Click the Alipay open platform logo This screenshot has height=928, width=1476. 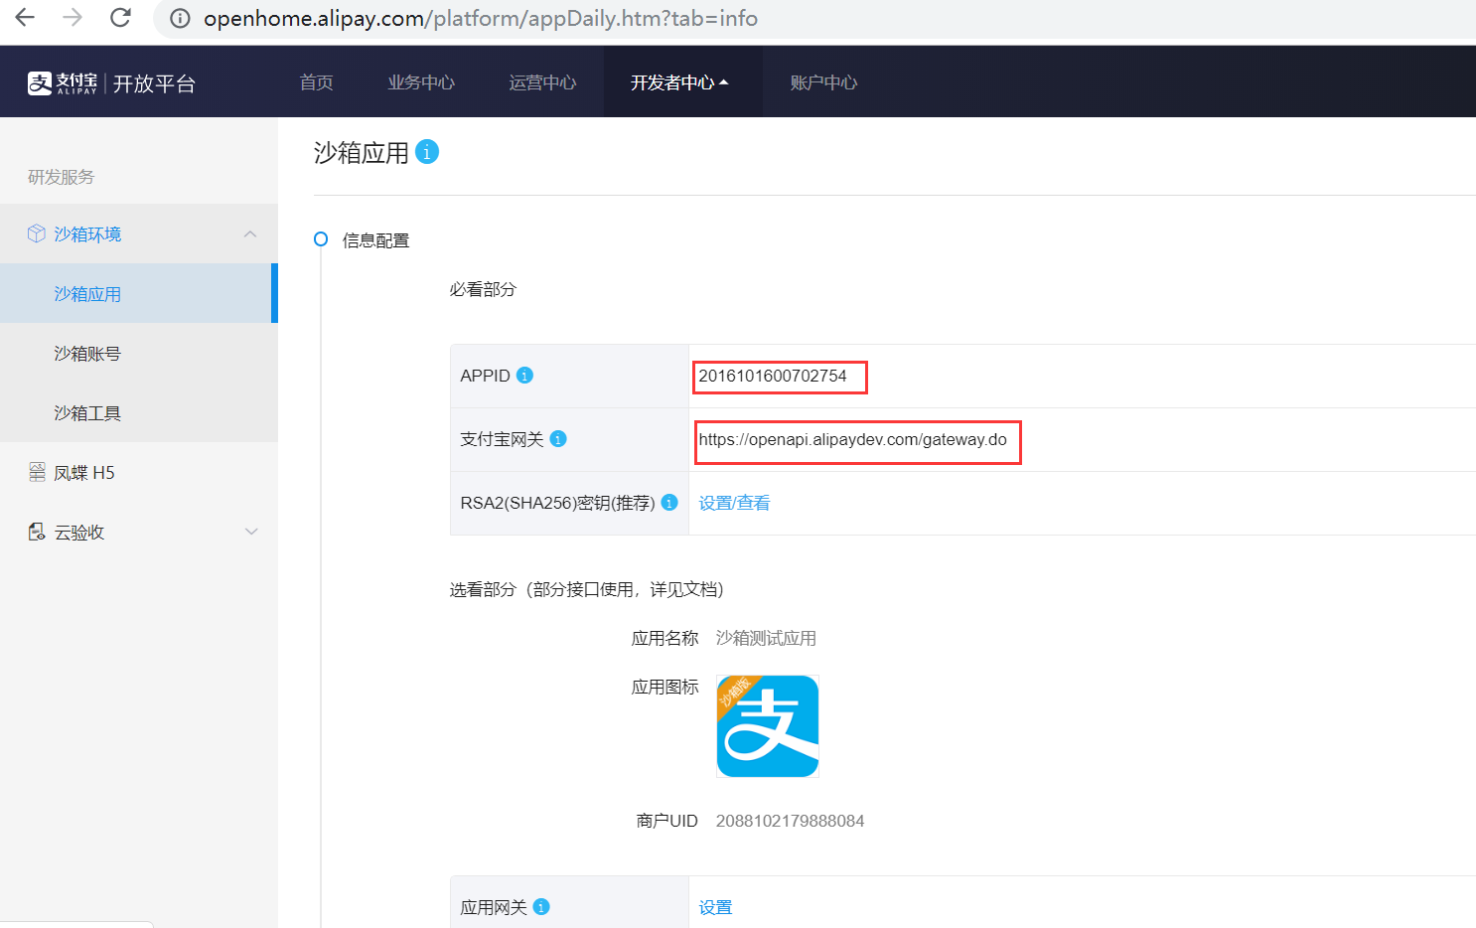click(x=111, y=82)
